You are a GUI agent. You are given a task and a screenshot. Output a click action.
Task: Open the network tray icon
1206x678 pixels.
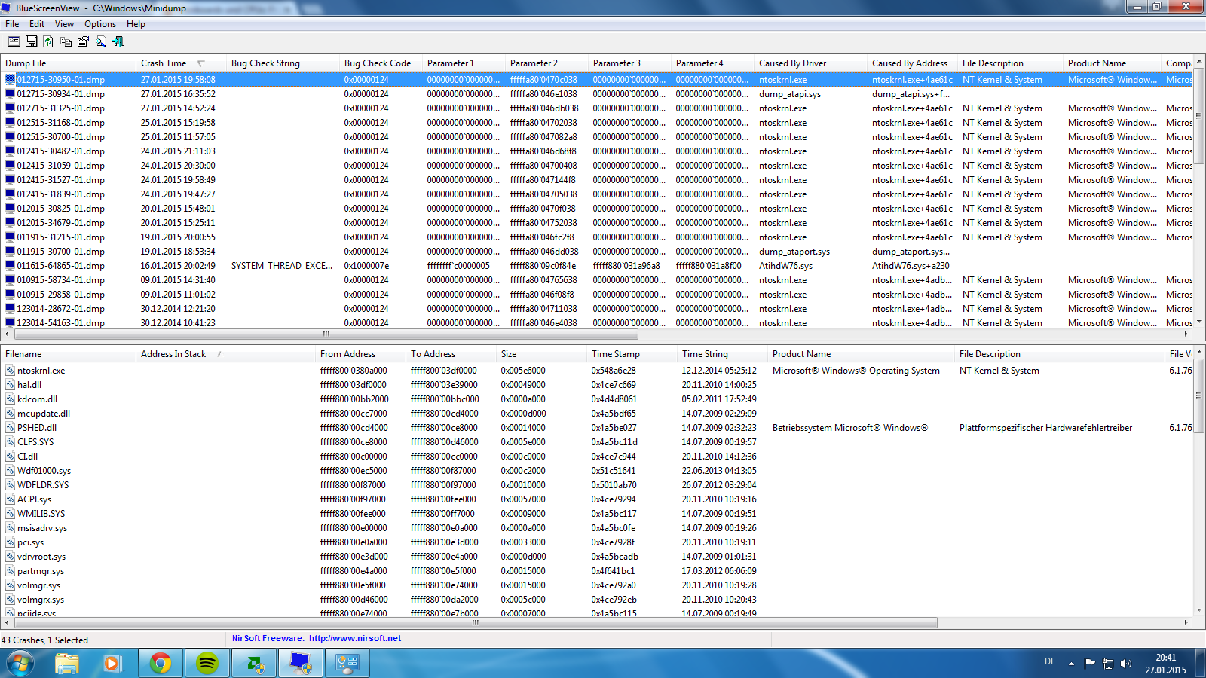pyautogui.click(x=1108, y=664)
